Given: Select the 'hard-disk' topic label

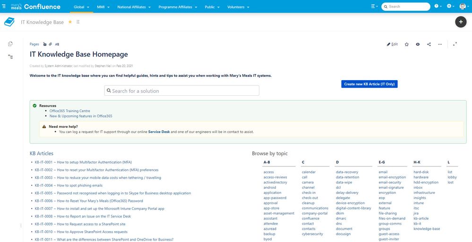Looking at the screenshot, I should pyautogui.click(x=421, y=172).
